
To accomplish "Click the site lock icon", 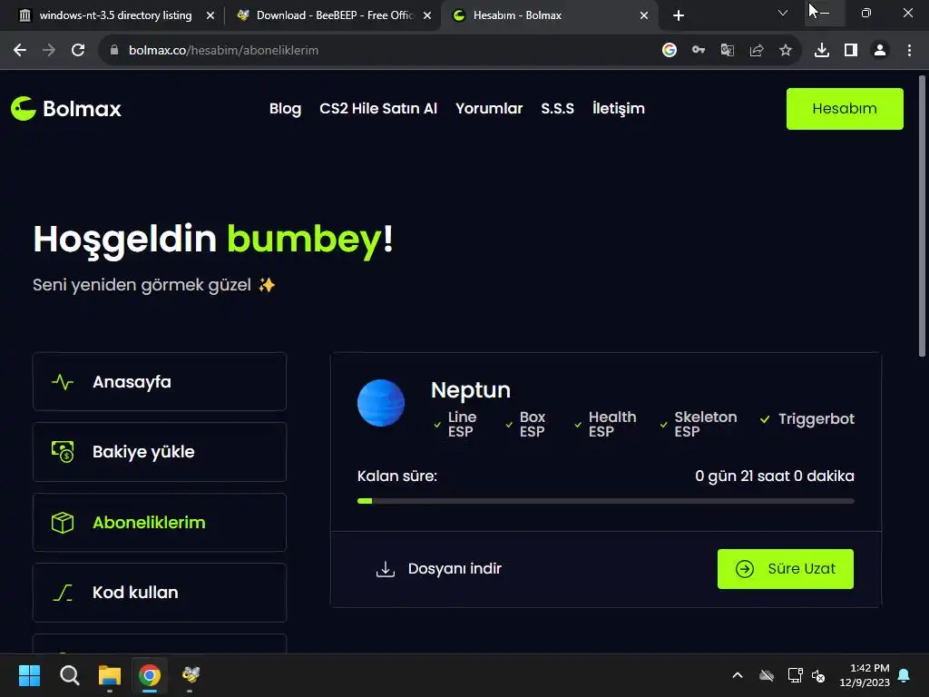I will coord(114,51).
